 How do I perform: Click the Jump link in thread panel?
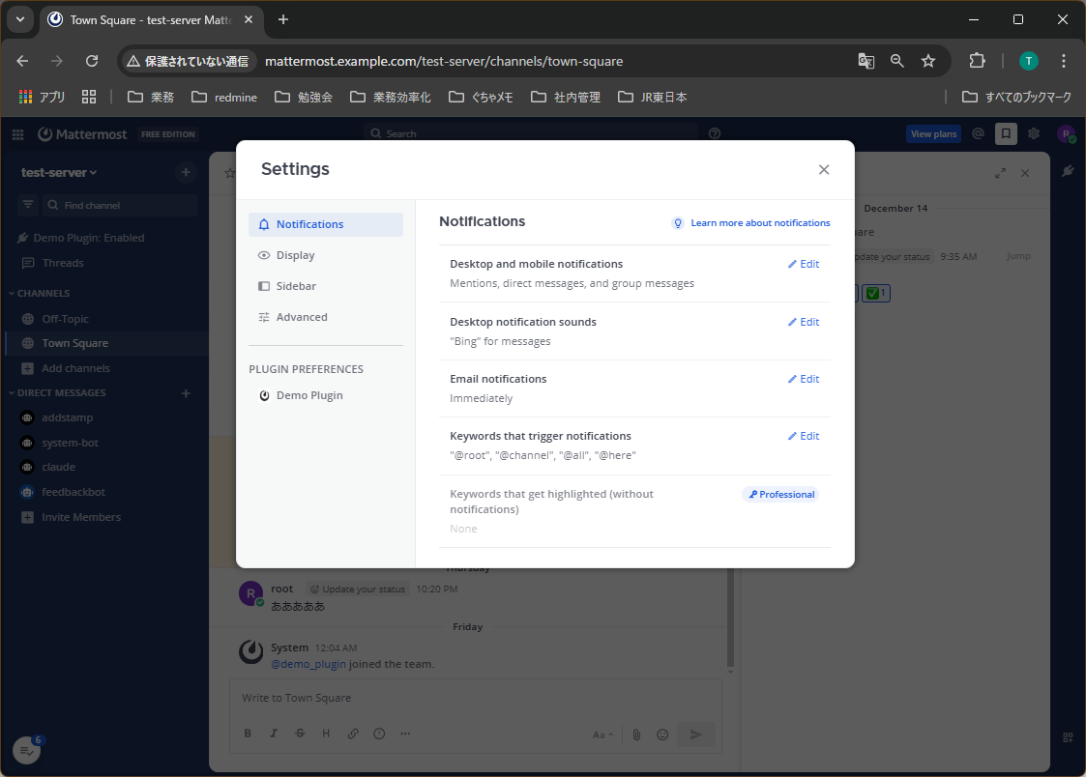coord(1018,256)
